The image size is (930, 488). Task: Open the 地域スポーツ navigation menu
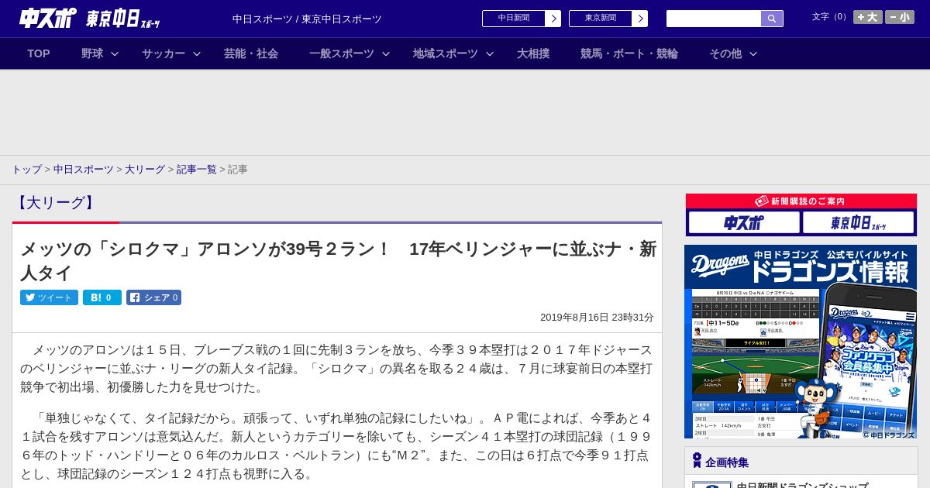point(446,53)
